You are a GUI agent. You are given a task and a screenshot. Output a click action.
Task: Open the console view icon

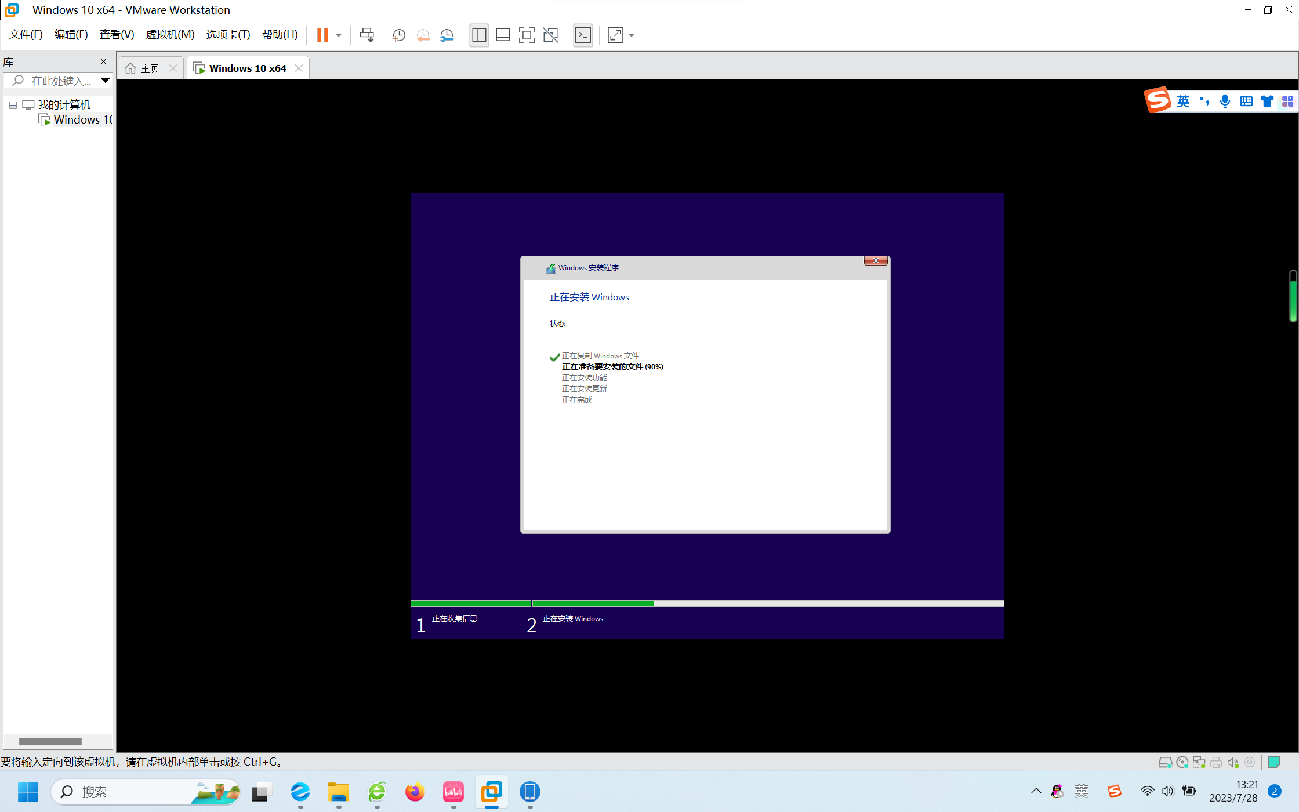coord(583,35)
